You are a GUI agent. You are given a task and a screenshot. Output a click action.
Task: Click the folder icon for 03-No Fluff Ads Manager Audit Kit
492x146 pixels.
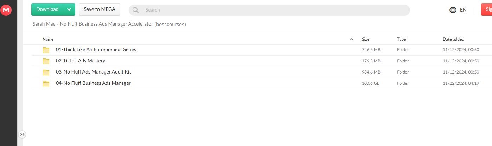point(46,72)
